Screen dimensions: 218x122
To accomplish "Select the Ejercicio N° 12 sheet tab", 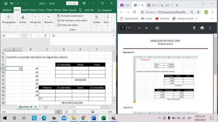I will (28, 107).
